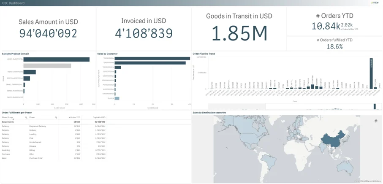Open the Goods in Transit in USD KPI
The height and width of the screenshot is (184, 383).
coord(239,29)
